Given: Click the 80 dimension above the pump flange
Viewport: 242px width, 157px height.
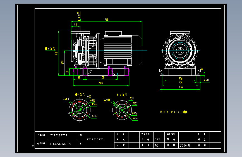Looking at the screenshot, I should click(x=75, y=24).
